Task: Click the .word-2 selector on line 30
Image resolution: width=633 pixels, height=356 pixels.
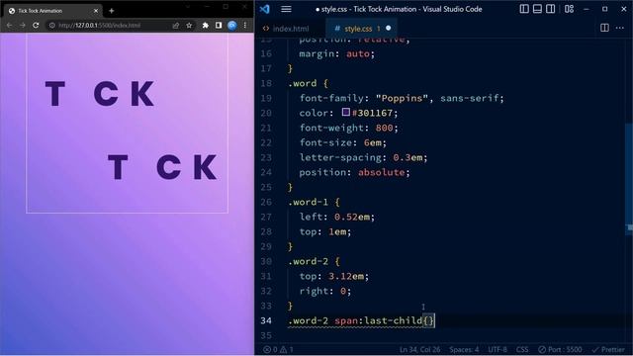Action: coord(309,261)
